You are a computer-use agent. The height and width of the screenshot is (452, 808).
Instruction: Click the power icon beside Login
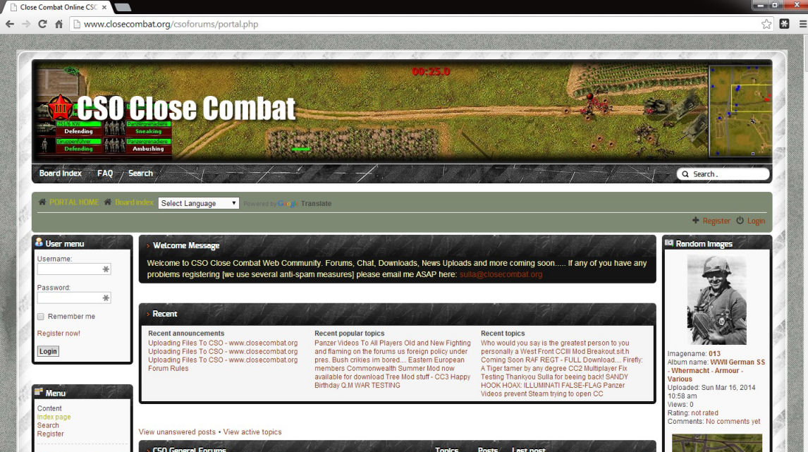[x=740, y=220]
